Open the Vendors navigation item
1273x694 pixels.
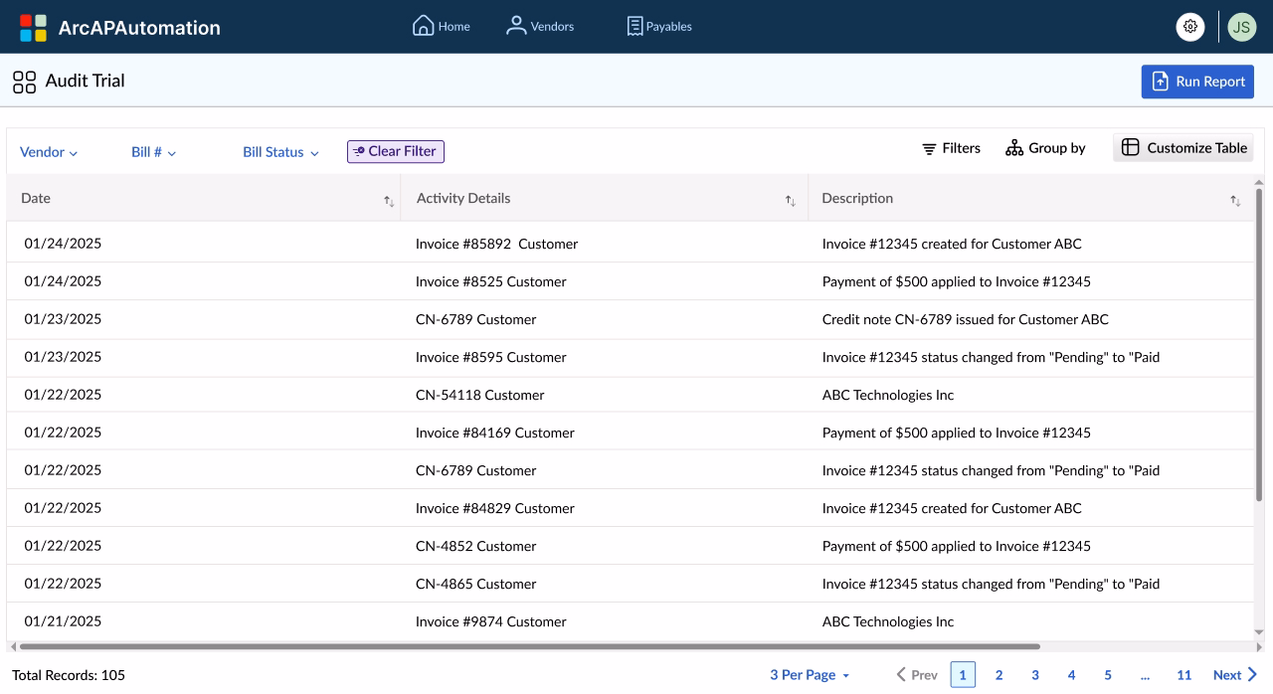[540, 26]
